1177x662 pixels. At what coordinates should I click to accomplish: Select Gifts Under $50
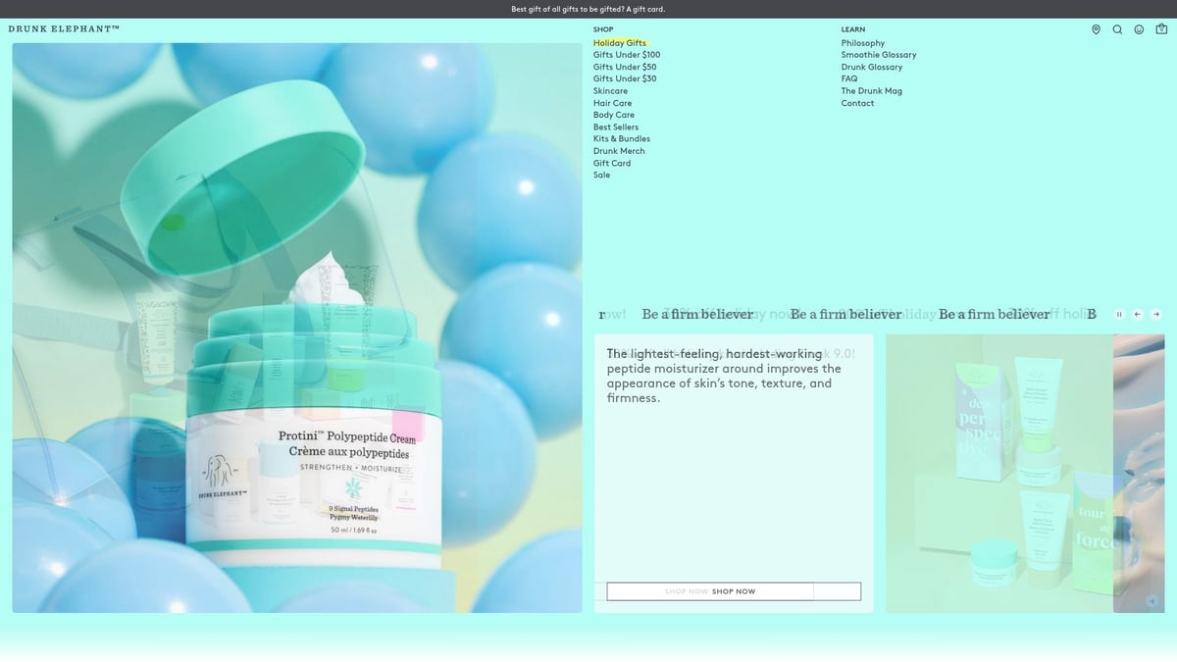pos(625,67)
